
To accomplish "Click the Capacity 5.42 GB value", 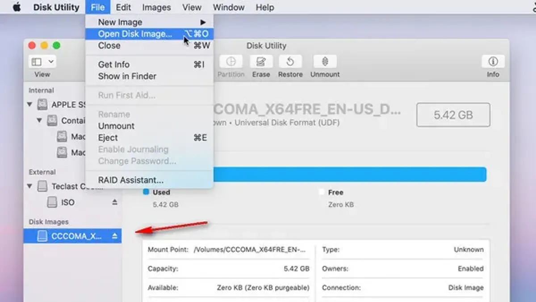I will (x=297, y=269).
